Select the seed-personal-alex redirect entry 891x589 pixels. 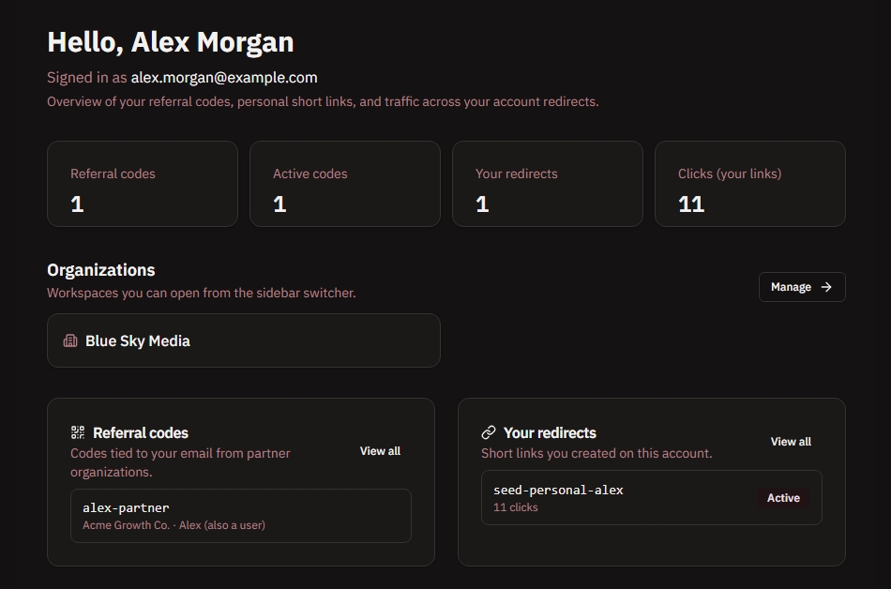651,497
